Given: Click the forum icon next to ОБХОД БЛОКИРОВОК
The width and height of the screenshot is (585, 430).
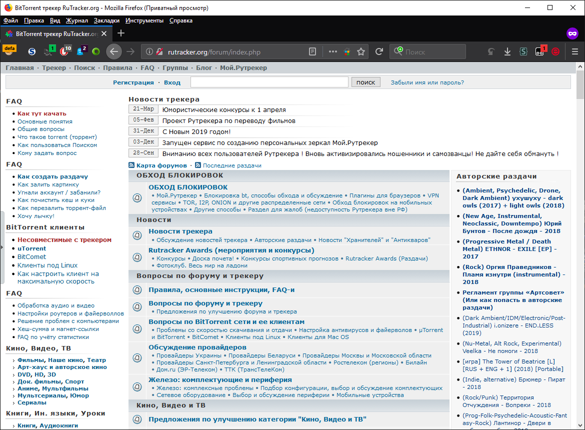Looking at the screenshot, I should point(137,197).
